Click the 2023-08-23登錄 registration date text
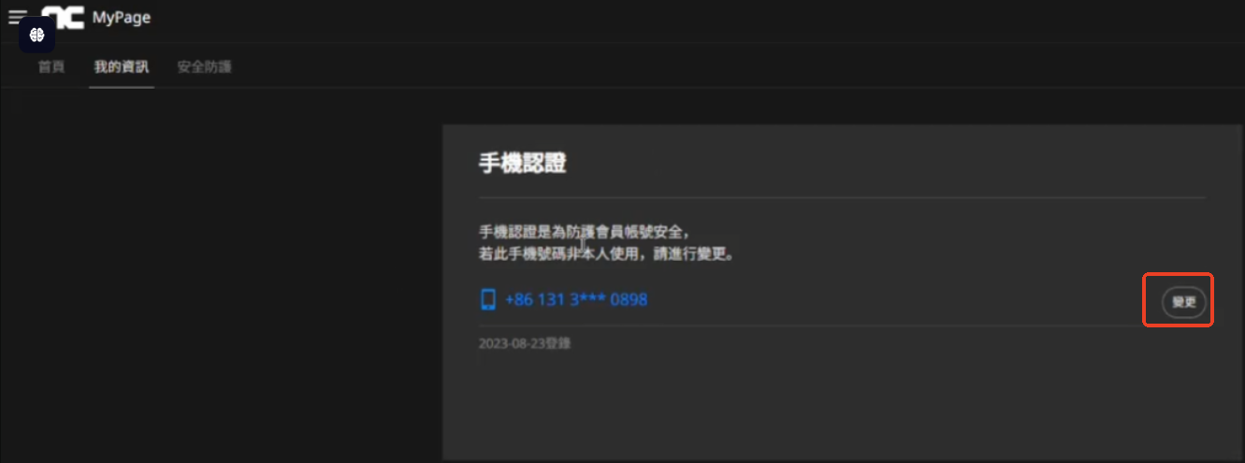1245x463 pixels. 525,343
